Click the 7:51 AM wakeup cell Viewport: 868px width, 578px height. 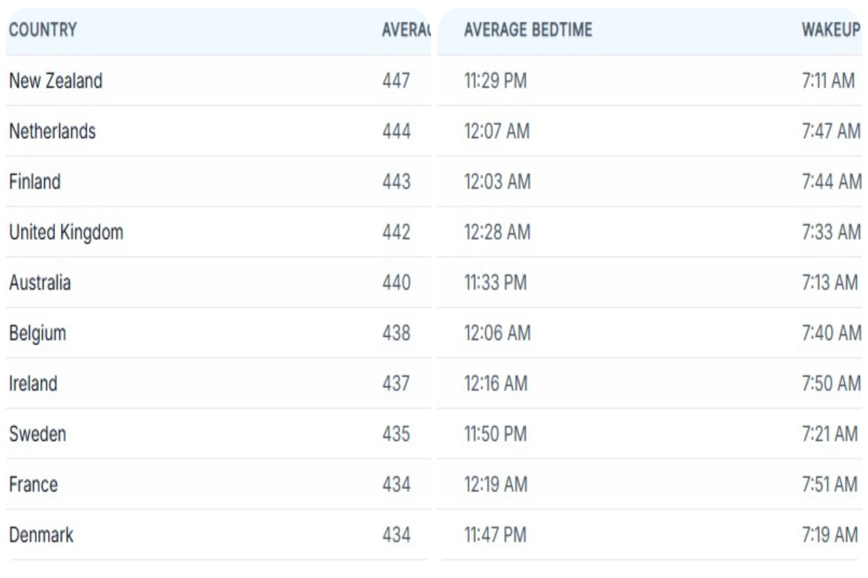click(x=830, y=485)
